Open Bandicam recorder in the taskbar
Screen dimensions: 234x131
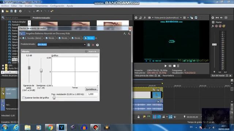pyautogui.click(x=95, y=127)
